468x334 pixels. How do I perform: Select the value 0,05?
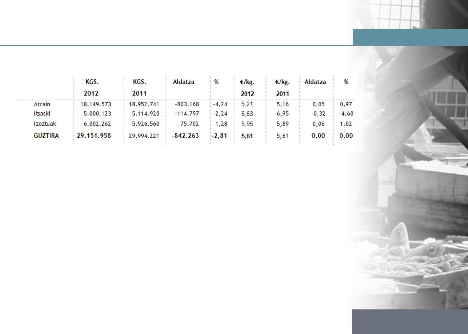318,104
